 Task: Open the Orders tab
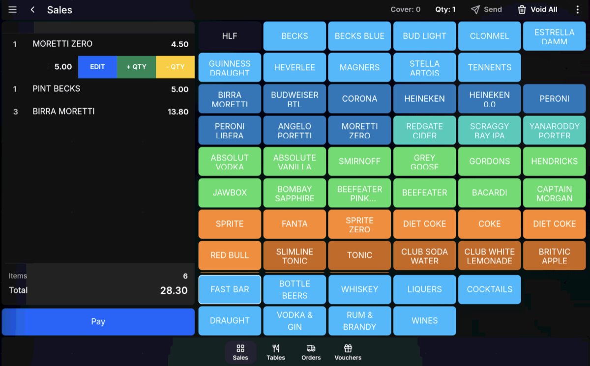pos(311,352)
